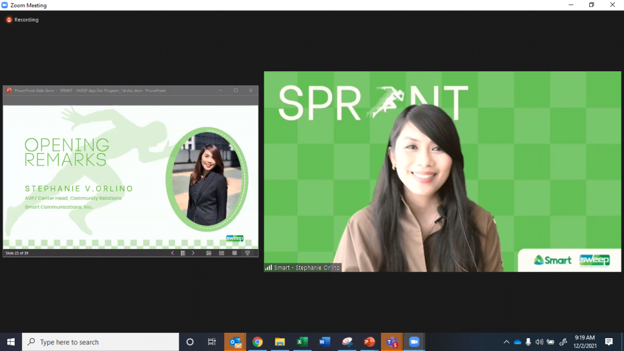
Task: Open Microsoft Teams from taskbar
Action: tap(391, 342)
